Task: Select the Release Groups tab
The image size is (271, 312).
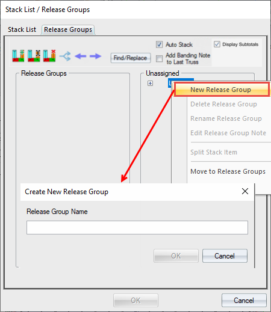Action: [x=68, y=29]
